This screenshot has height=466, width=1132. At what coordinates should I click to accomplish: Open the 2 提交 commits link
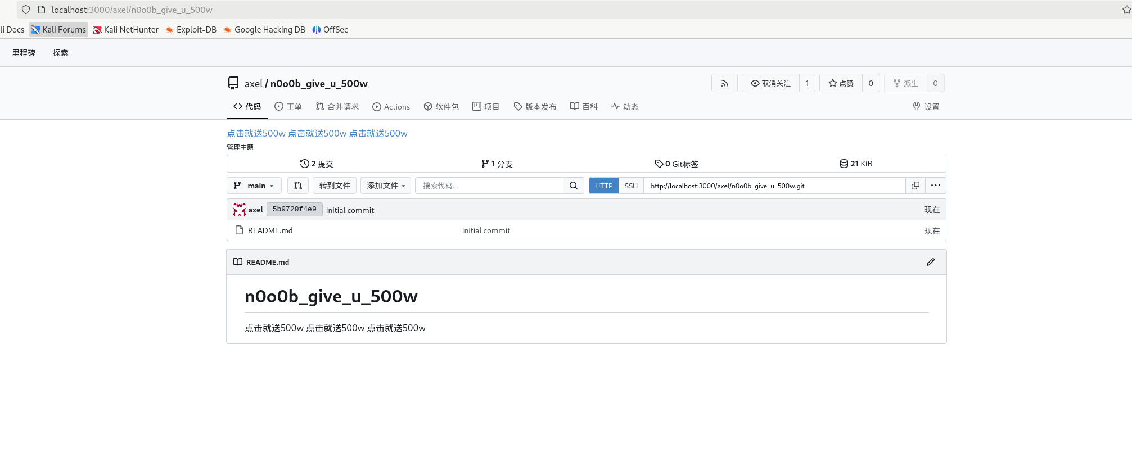point(317,164)
